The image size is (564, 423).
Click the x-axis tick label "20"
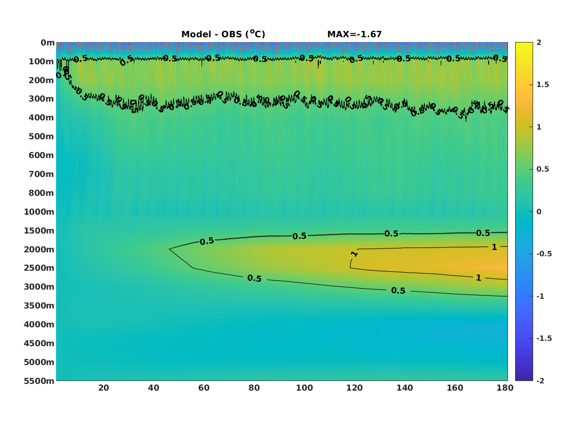(x=103, y=388)
